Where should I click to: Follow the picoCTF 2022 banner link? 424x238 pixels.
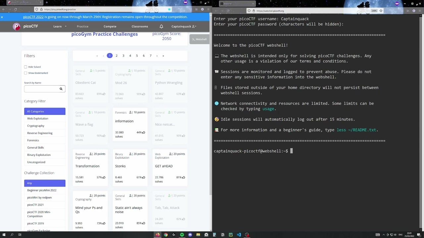click(x=33, y=17)
